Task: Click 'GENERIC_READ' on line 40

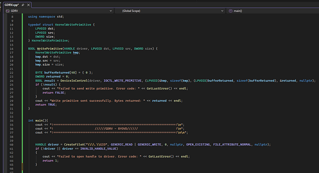Action: point(122,144)
